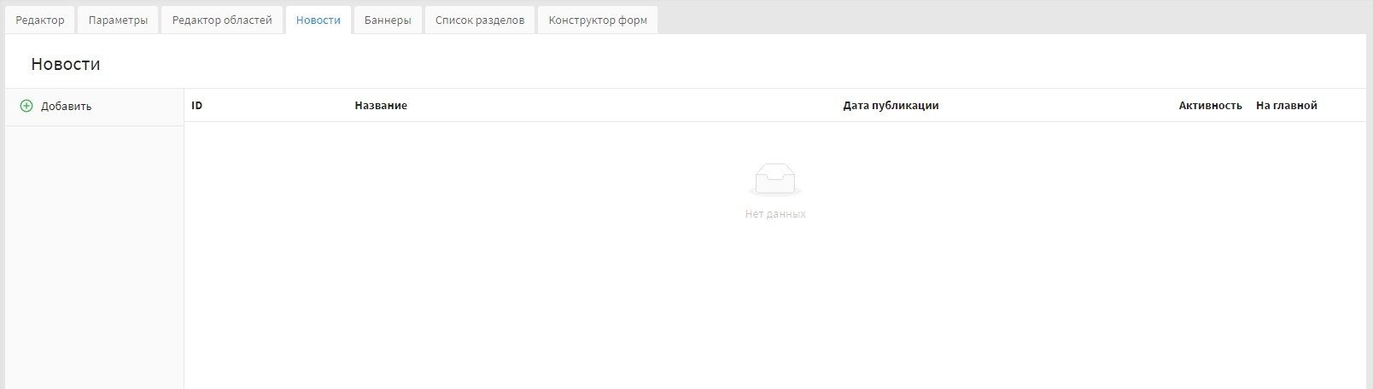Click the Нет данных placeholder text
Image resolution: width=1373 pixels, height=389 pixels.
[x=774, y=214]
